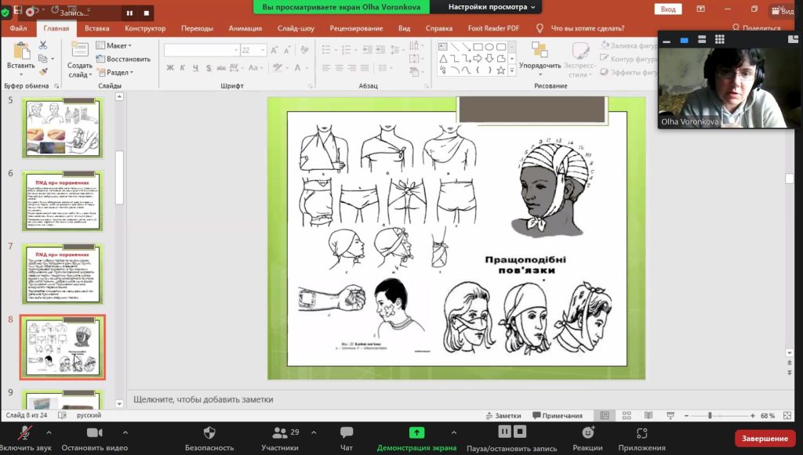Viewport: 803px width, 455px height.
Task: Open the Slide Show (Слайд-шоу) tab
Action: point(296,28)
